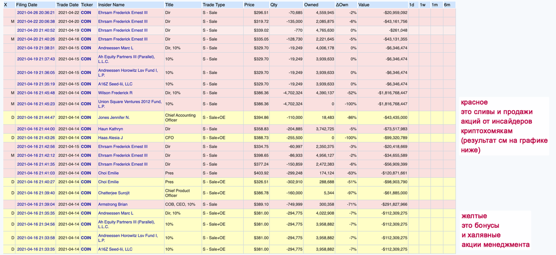
Task: Open insider Haun Kathryn
Action: (x=110, y=129)
